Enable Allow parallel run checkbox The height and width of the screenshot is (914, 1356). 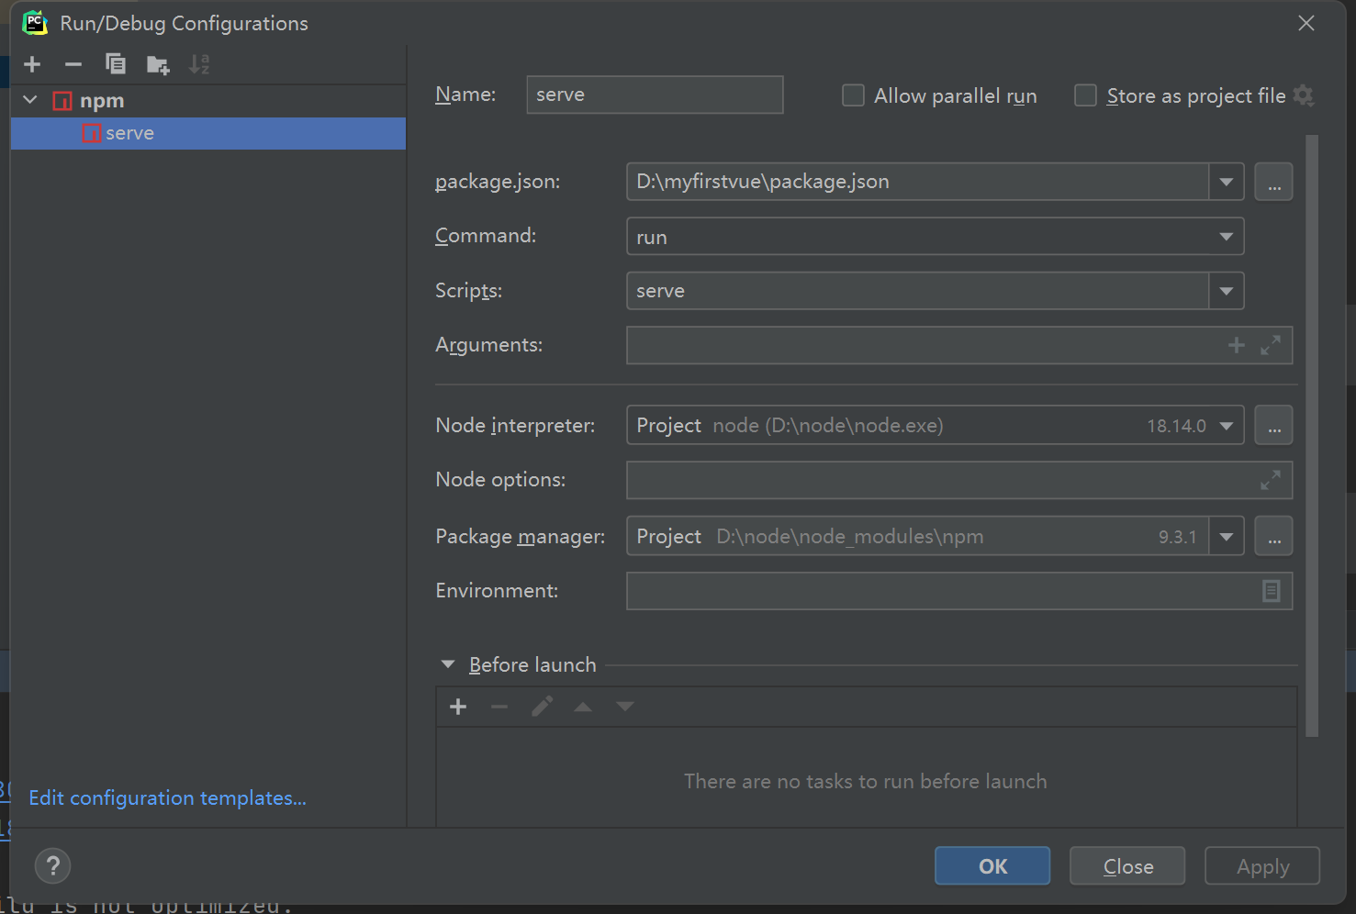tap(853, 95)
